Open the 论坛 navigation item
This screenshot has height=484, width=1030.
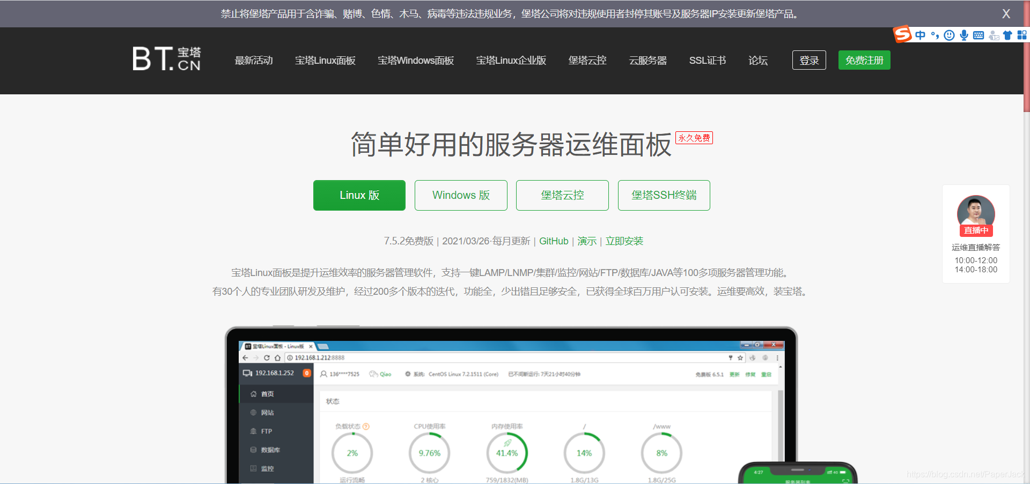click(x=758, y=61)
